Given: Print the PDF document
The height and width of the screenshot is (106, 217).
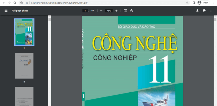Looking at the screenshot, I should [204, 11].
